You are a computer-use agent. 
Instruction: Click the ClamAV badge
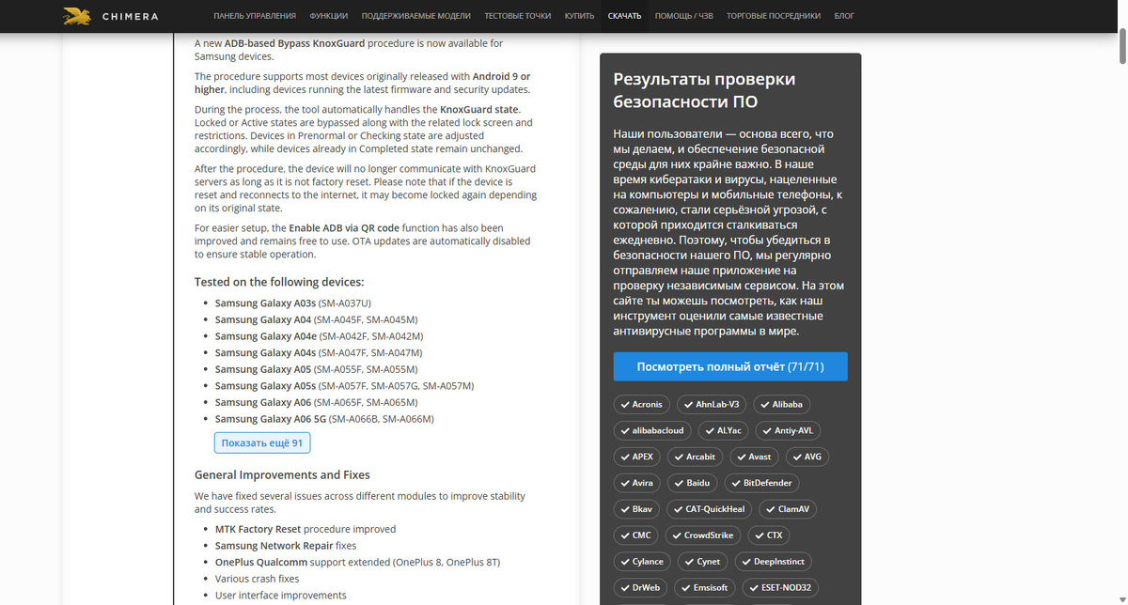click(788, 509)
